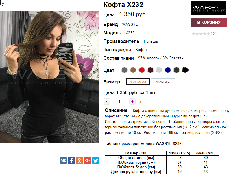The image size is (231, 175).
Task: Click the WASSYL brand logo
Action: 208,8
